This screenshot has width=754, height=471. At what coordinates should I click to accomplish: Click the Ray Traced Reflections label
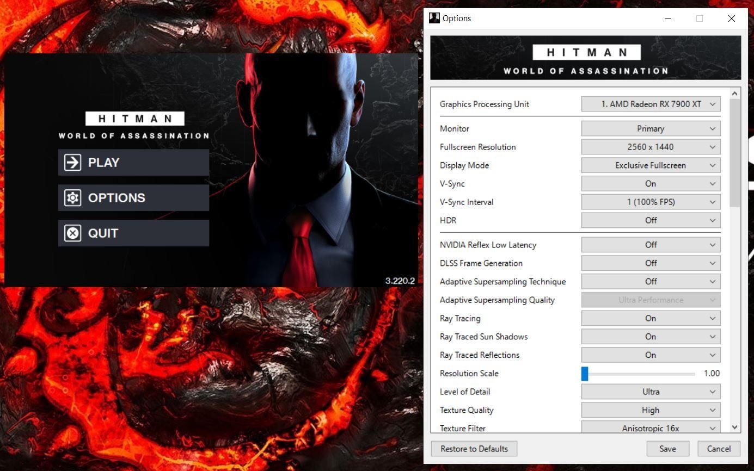[x=480, y=355]
